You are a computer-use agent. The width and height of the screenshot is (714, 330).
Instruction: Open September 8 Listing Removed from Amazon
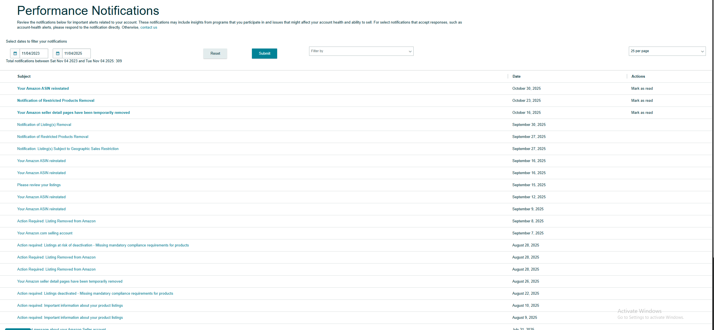coord(56,221)
